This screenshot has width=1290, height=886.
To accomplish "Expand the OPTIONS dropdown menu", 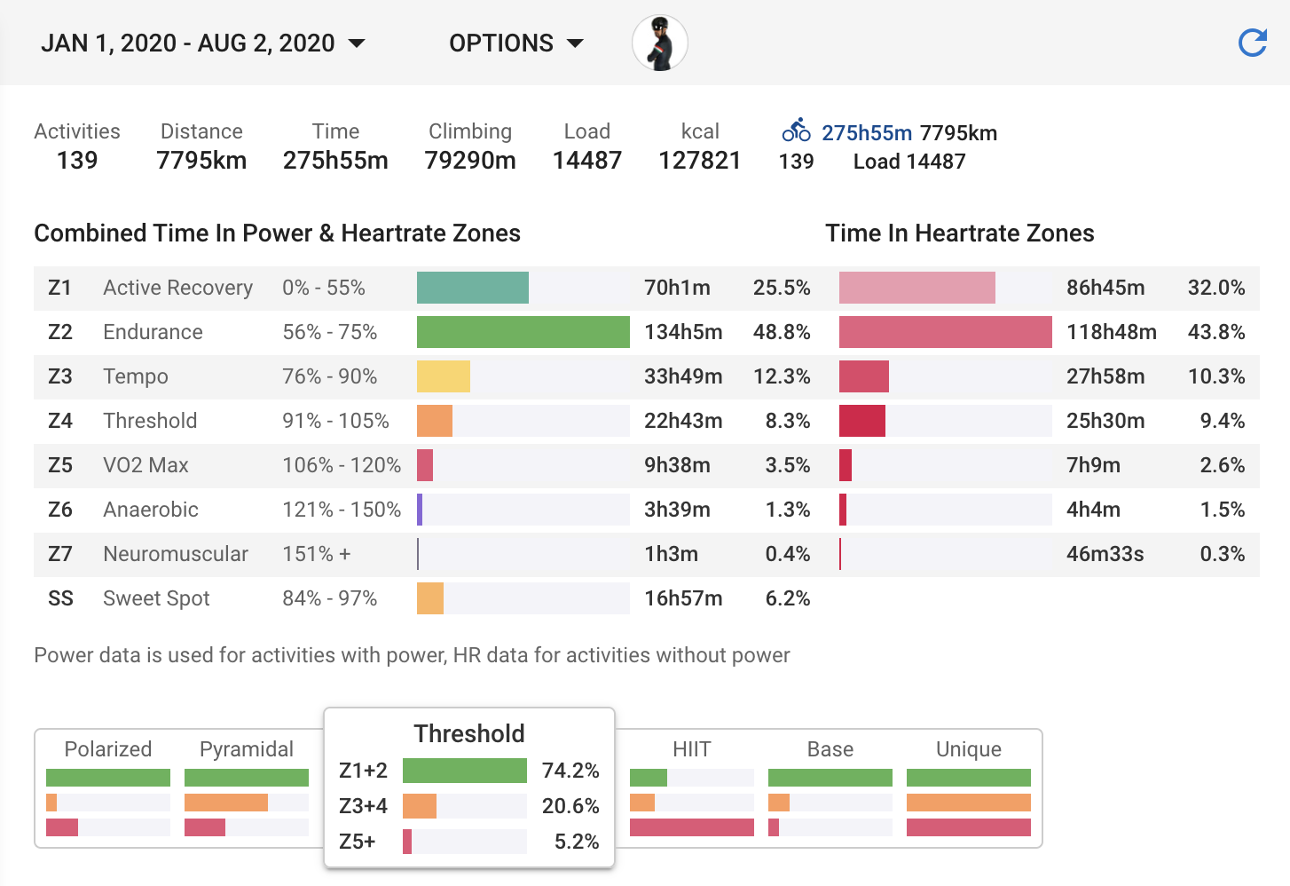I will pos(515,42).
